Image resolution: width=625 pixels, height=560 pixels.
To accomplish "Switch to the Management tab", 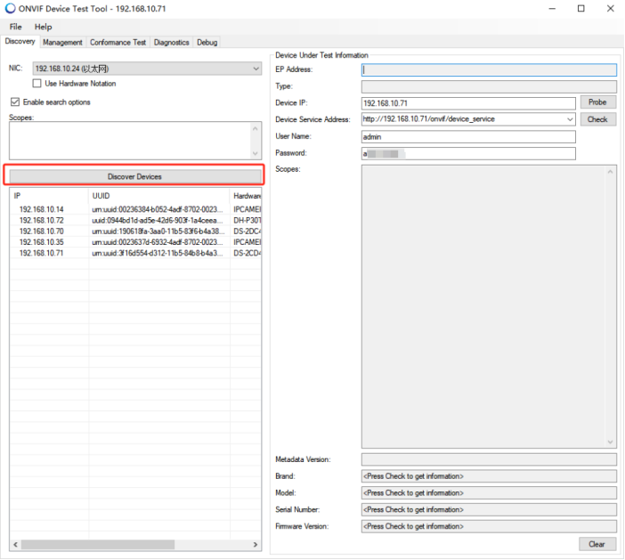I will [62, 42].
